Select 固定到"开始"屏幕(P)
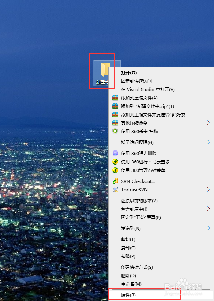The width and height of the screenshot is (214, 301). [161, 218]
